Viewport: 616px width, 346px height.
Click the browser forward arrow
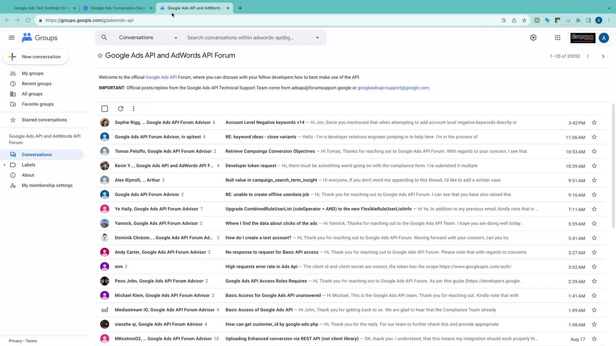click(17, 20)
